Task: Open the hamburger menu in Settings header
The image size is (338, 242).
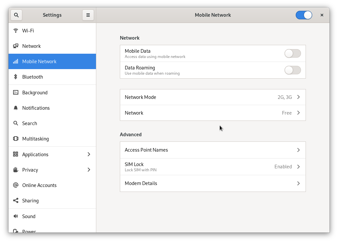Action: tap(88, 15)
